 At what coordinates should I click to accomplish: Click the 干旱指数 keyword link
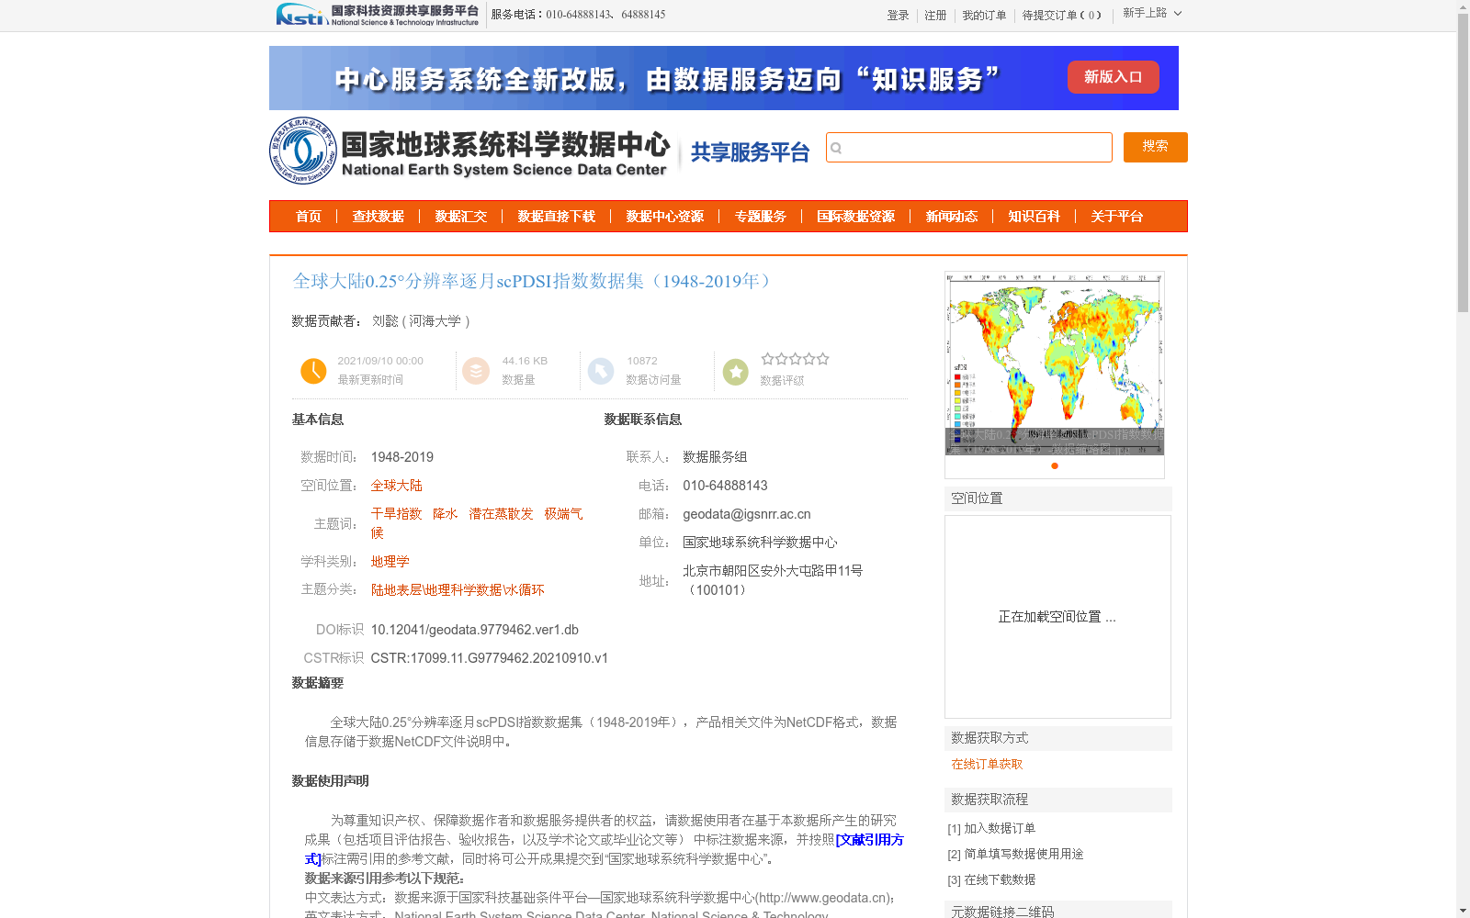[x=396, y=514]
